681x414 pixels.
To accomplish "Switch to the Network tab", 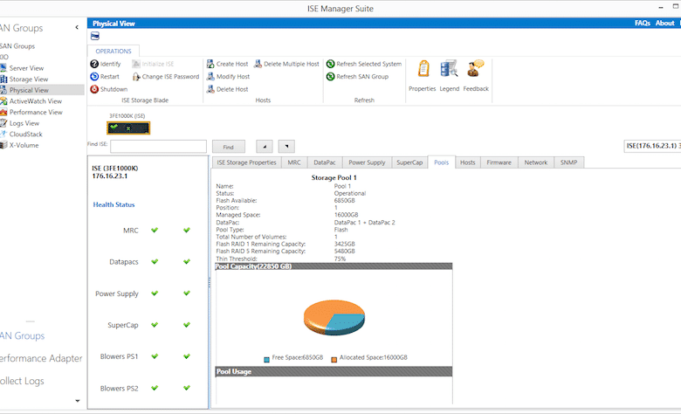I will 535,162.
